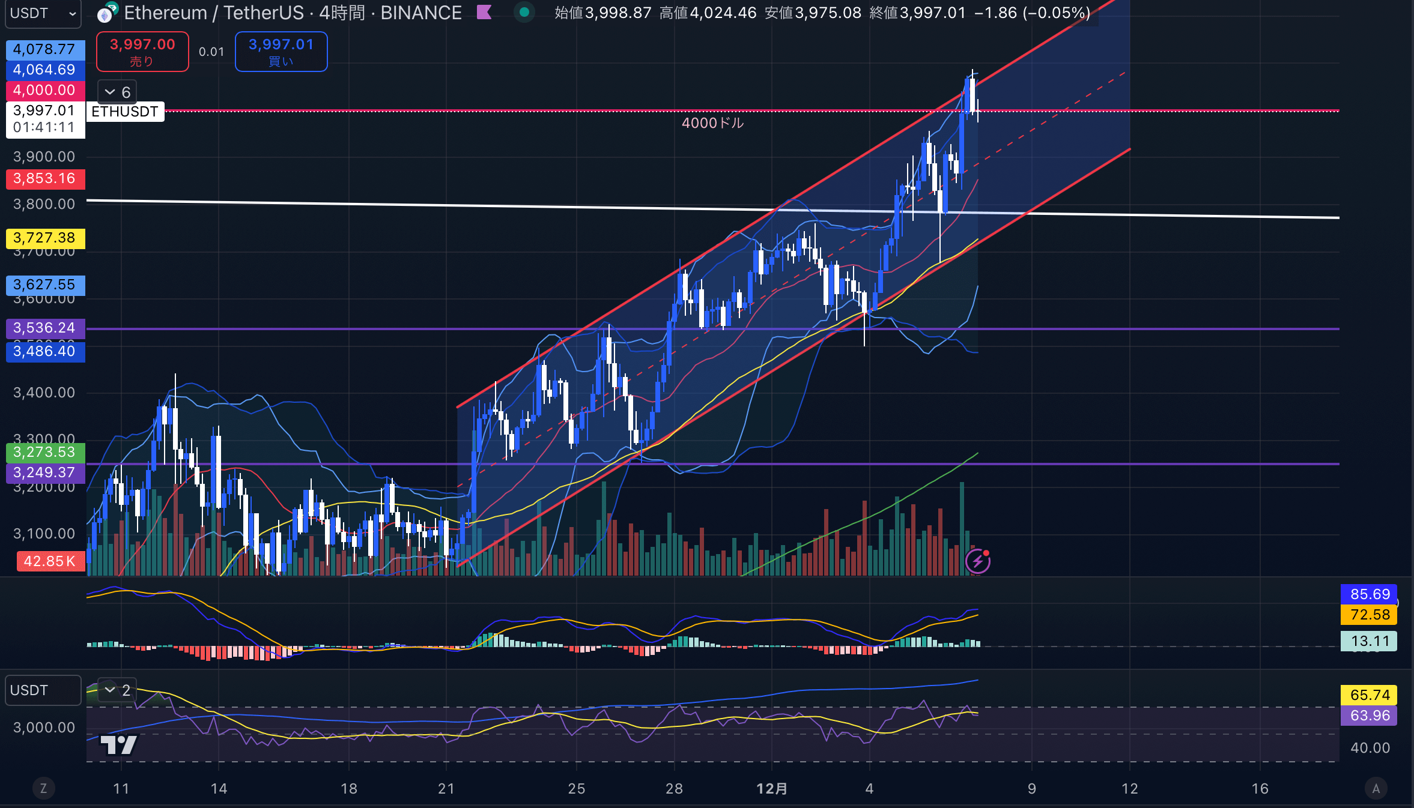Image resolution: width=1414 pixels, height=808 pixels.
Task: Click the 始値3,998.87 open value
Action: (x=603, y=13)
